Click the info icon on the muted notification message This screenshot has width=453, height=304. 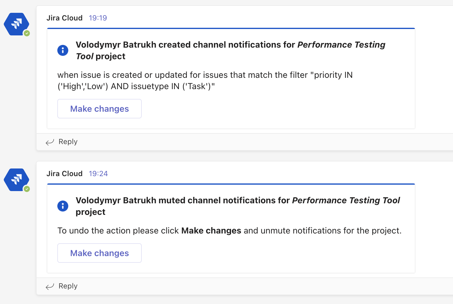coord(63,206)
